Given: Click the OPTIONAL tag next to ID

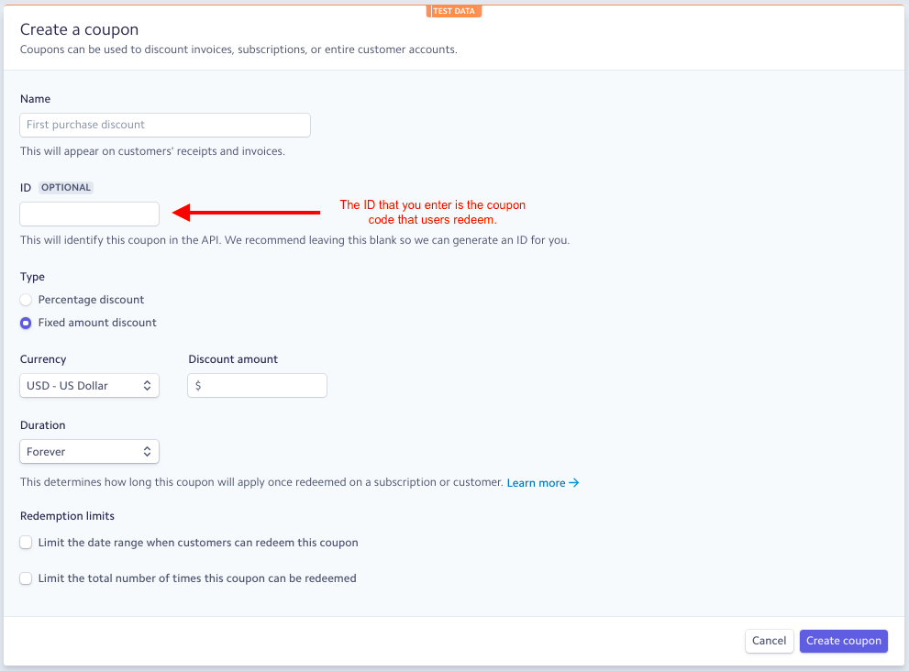Looking at the screenshot, I should point(66,187).
